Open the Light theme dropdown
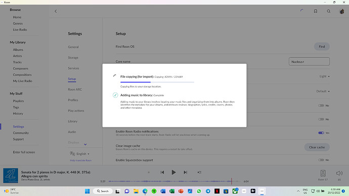The height and width of the screenshot is (196, 349). [324, 76]
